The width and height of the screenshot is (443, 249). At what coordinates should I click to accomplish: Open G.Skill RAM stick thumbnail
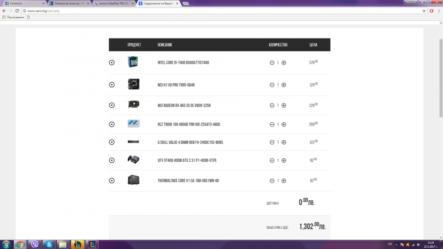coord(133,142)
